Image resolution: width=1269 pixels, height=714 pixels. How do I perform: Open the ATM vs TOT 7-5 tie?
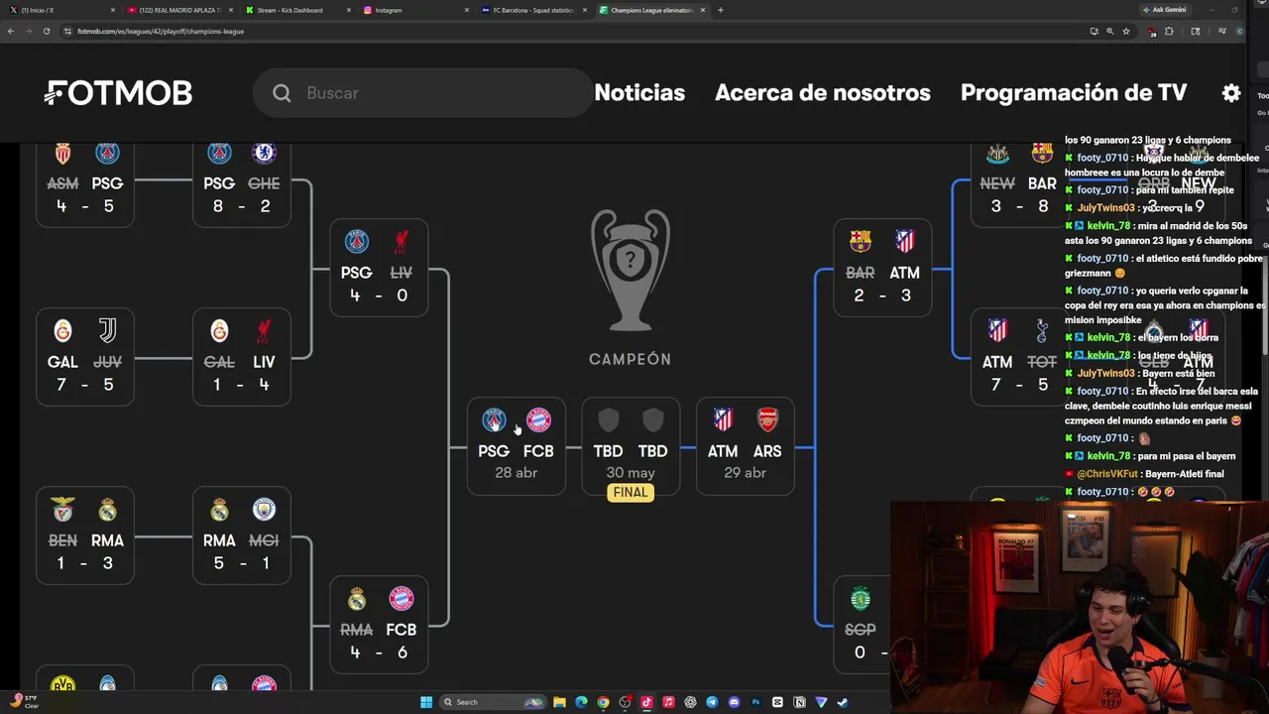click(x=1019, y=357)
